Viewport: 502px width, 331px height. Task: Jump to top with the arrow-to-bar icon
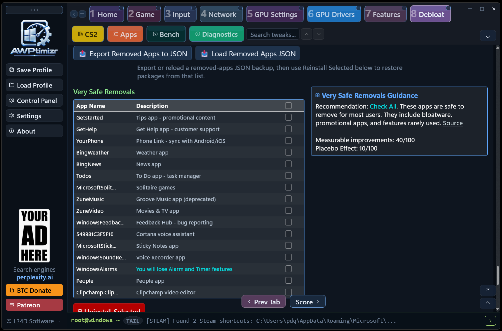[x=488, y=290]
